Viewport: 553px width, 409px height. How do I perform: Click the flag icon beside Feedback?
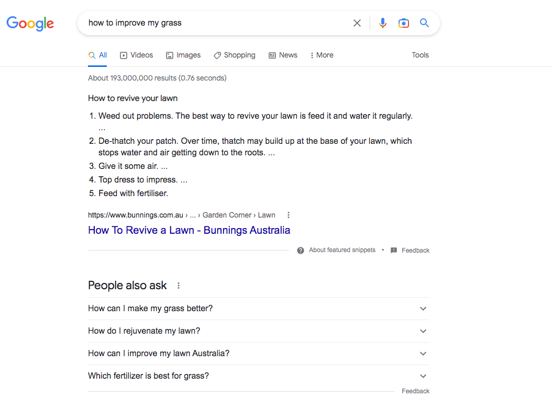(393, 250)
